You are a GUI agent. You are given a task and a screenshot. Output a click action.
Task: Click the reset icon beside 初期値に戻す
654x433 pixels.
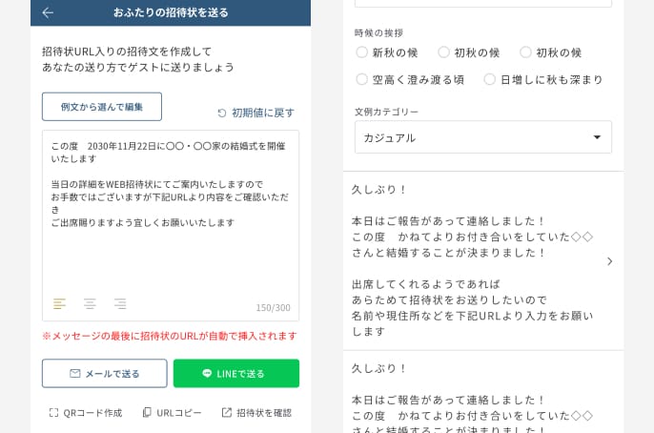(x=222, y=113)
